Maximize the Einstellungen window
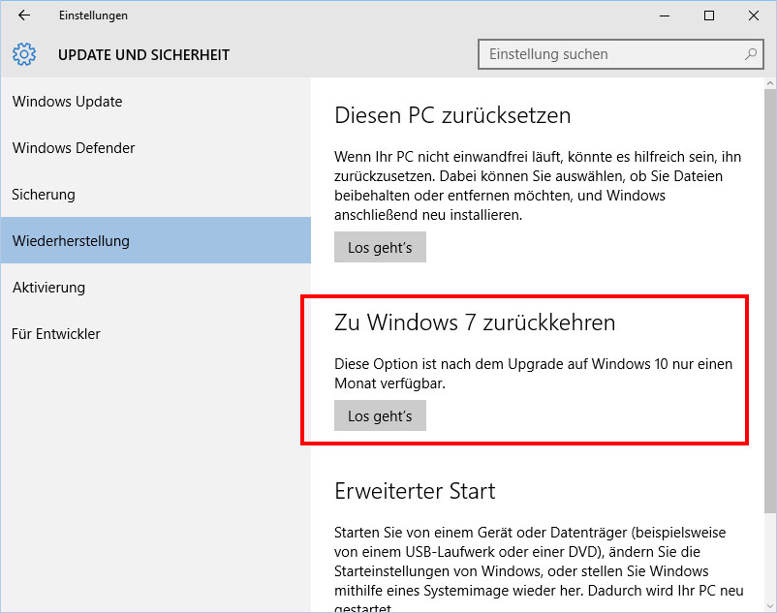Image resolution: width=777 pixels, height=613 pixels. coord(709,15)
